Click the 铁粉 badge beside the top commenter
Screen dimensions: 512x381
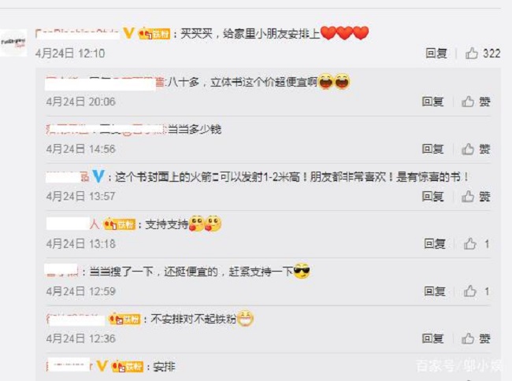(x=154, y=34)
